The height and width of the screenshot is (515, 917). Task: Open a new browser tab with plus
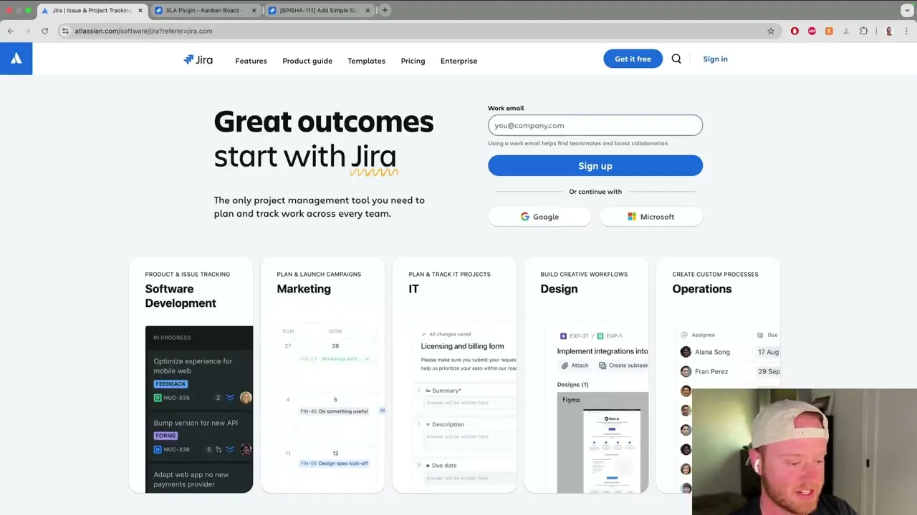385,10
